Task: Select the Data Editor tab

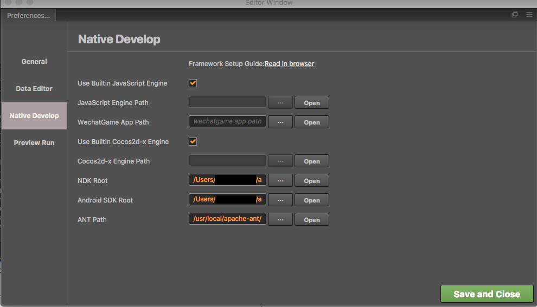Action: (34, 89)
